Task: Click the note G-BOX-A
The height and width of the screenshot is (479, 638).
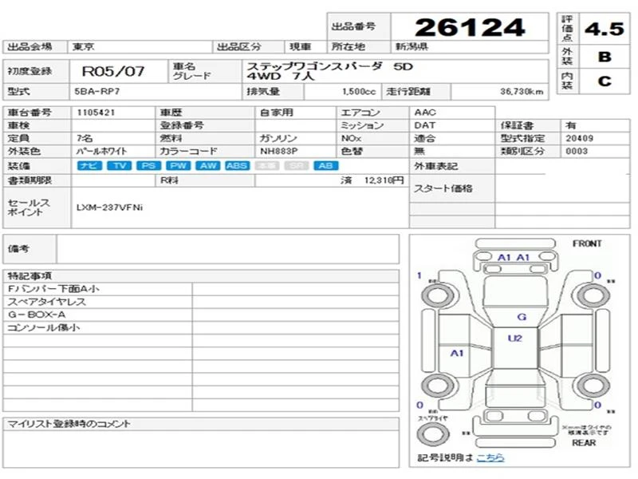Action: point(36,315)
